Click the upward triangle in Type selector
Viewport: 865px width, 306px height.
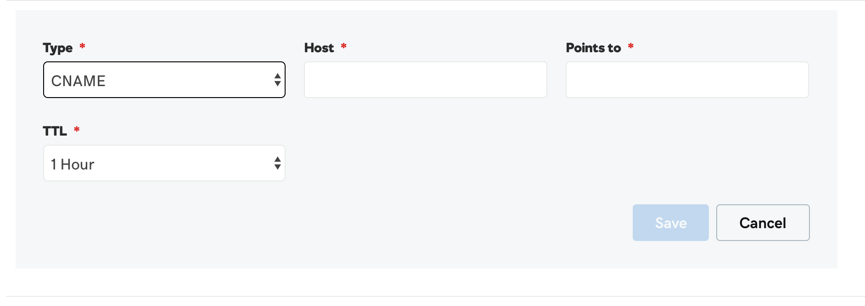(277, 76)
